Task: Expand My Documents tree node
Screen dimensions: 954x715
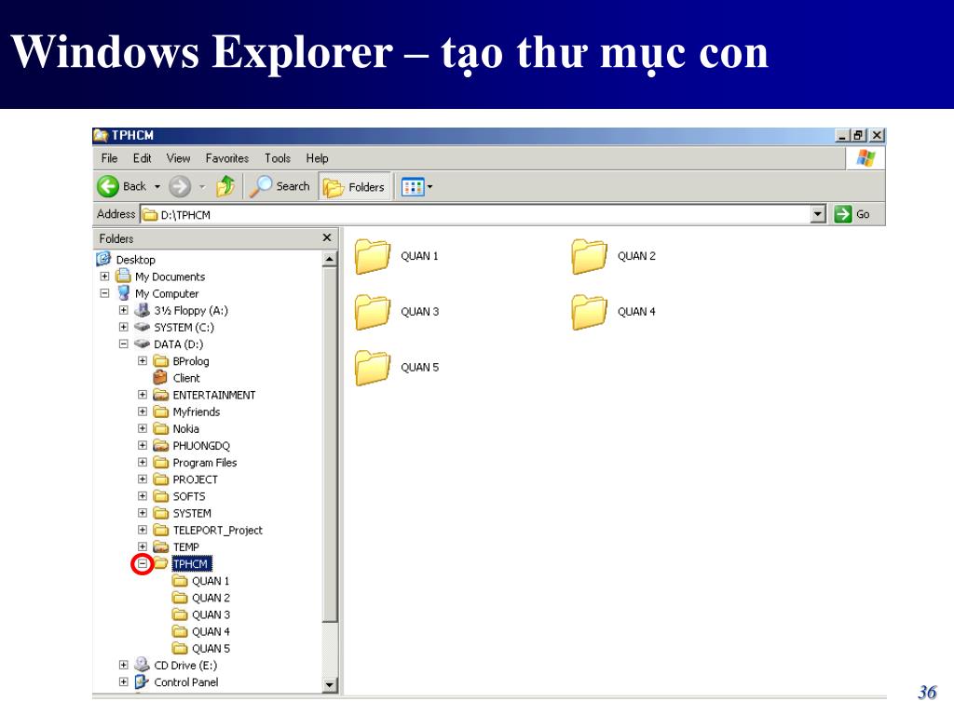Action: [x=104, y=276]
